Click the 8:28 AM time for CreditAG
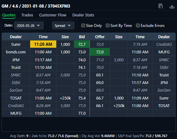The image size is (177, 139). tap(43, 106)
